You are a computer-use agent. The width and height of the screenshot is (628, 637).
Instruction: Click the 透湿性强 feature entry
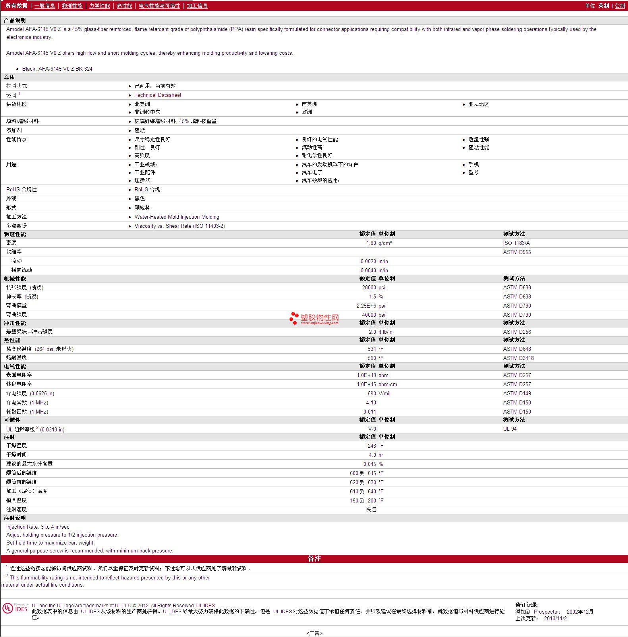479,140
